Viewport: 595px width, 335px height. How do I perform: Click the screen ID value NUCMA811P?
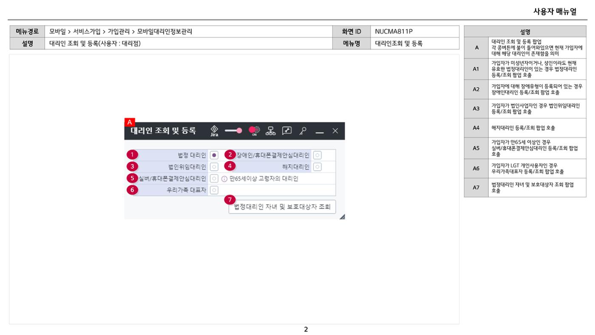[x=394, y=31]
